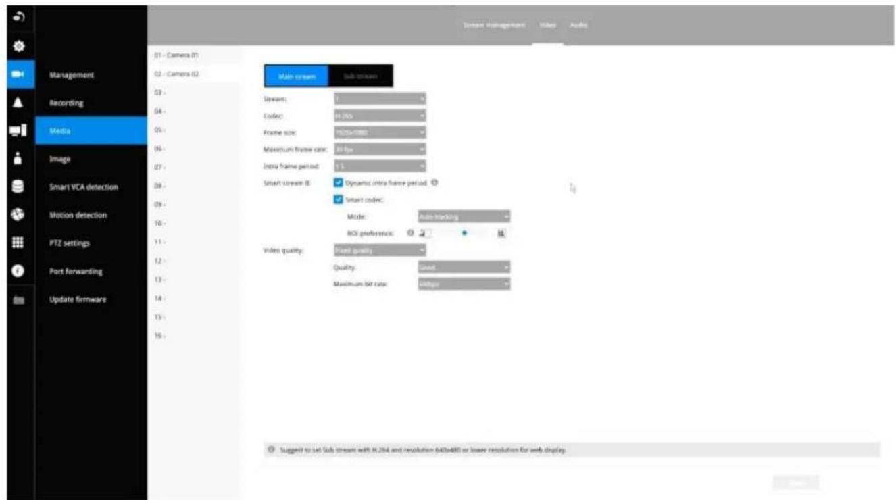The height and width of the screenshot is (500, 896).
Task: Switch to the Sub stream tab
Action: click(x=360, y=76)
